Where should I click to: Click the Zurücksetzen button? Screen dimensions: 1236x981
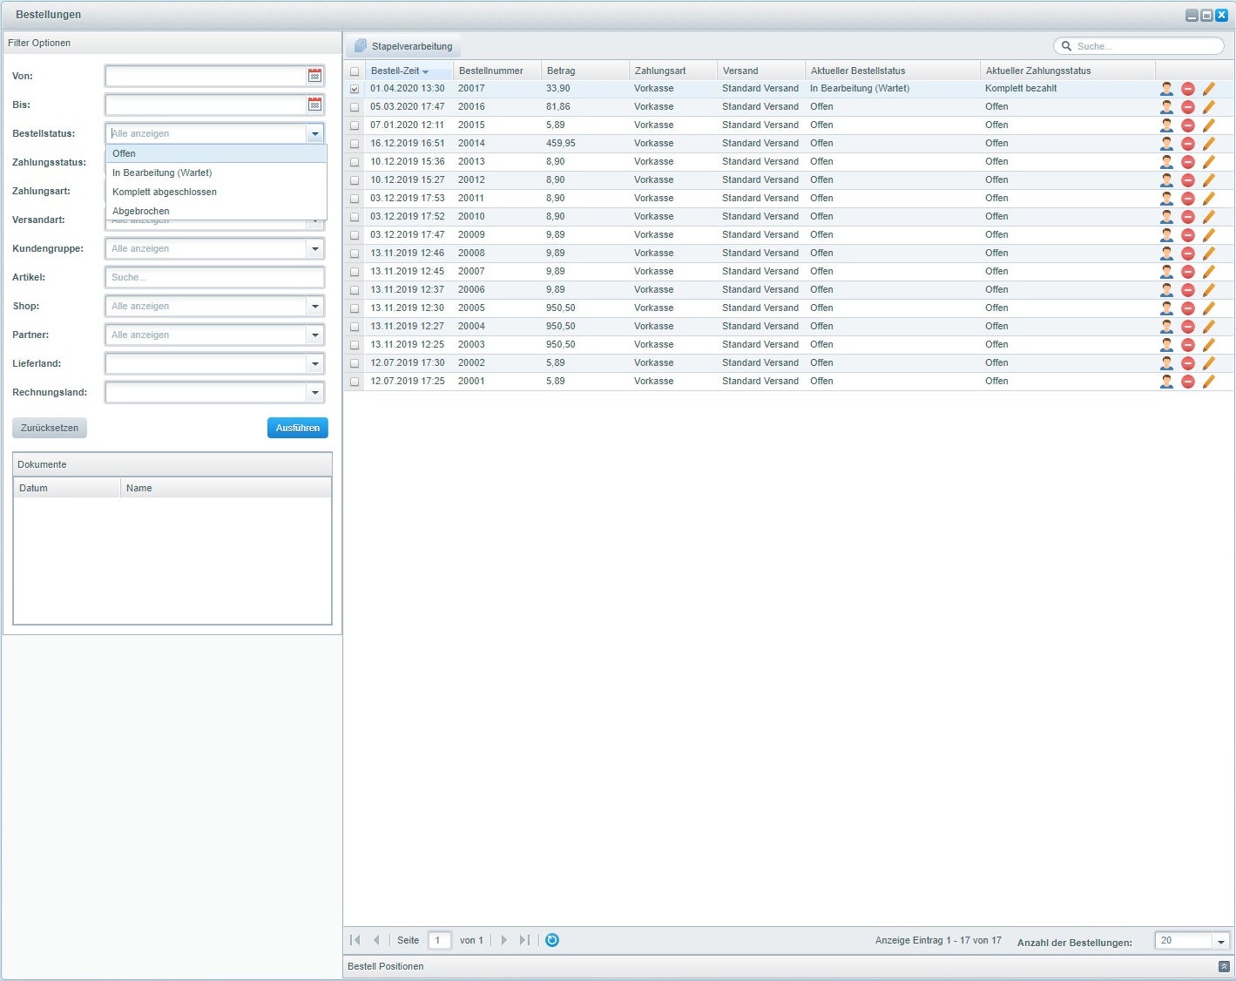(x=50, y=428)
